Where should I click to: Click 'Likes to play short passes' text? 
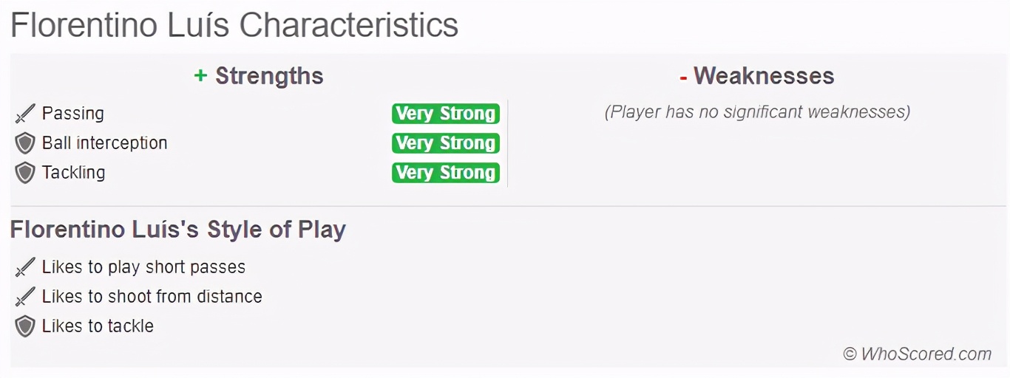coord(143,267)
